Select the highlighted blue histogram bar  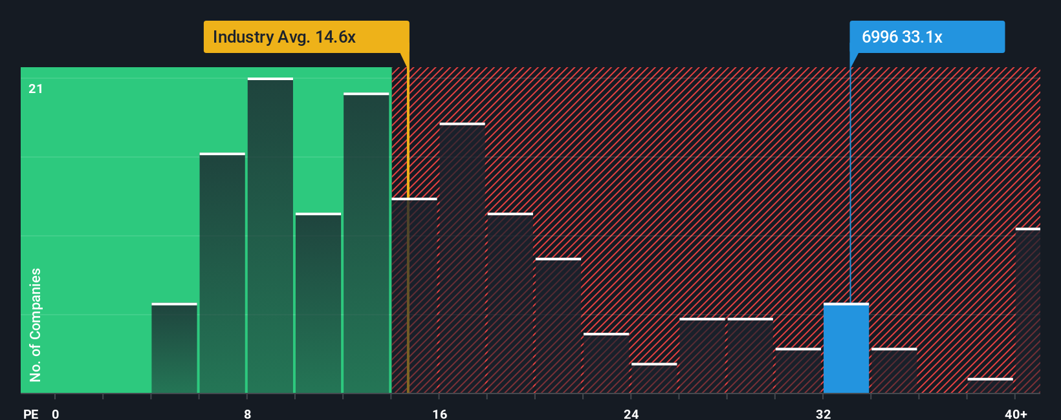pos(846,348)
